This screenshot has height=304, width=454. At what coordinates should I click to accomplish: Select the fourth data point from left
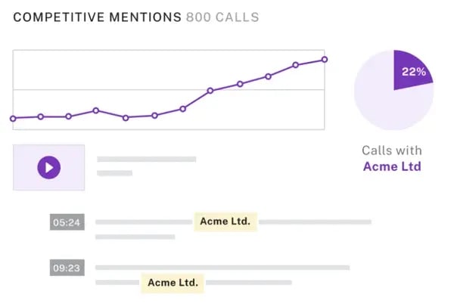(95, 110)
